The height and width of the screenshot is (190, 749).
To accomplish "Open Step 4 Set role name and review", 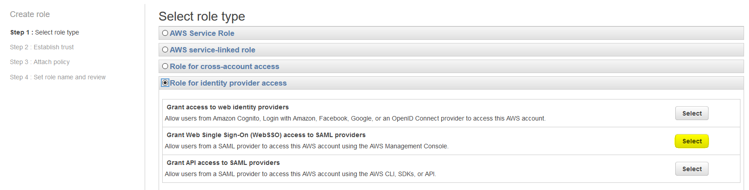I will (x=58, y=77).
